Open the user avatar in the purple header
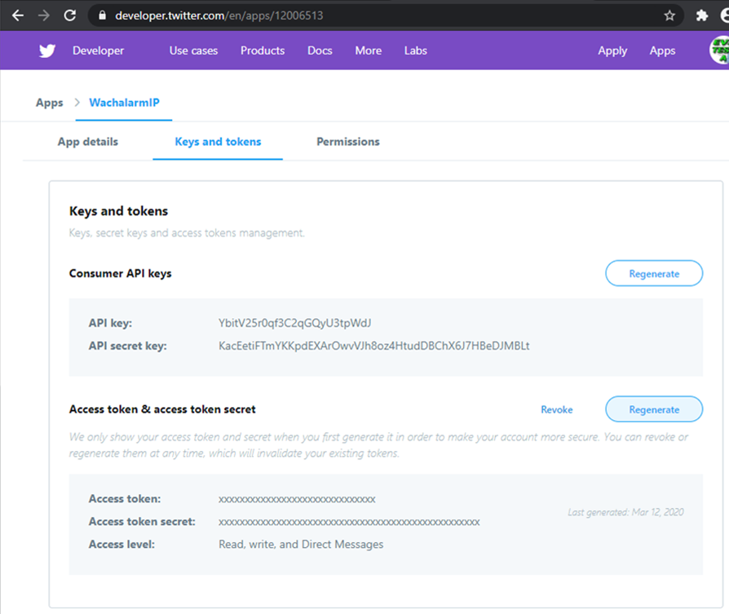Viewport: 729px width, 614px height. (719, 51)
